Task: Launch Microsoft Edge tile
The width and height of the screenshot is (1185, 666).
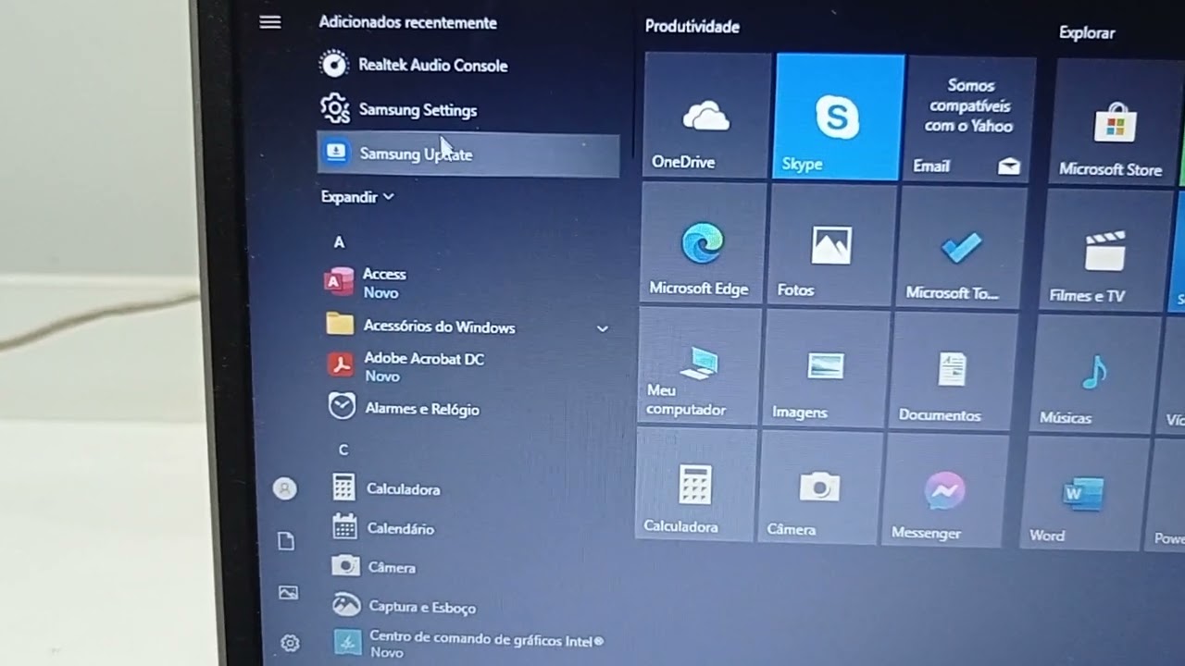Action: coord(702,242)
